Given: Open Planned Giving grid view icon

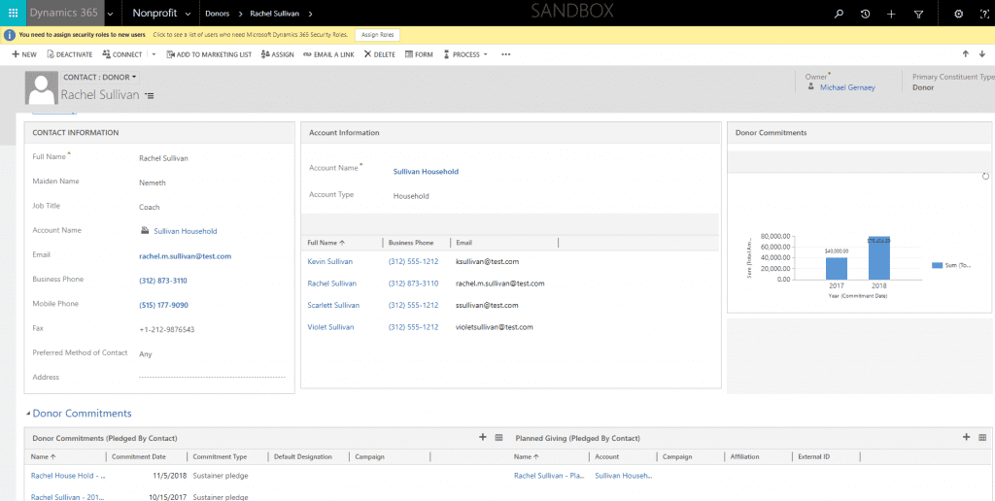Looking at the screenshot, I should 982,437.
